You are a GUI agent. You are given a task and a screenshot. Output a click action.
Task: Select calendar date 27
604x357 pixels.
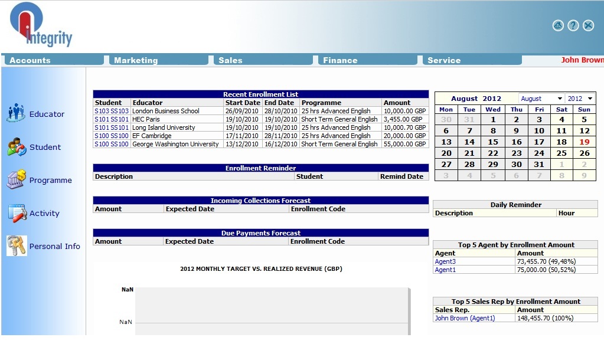click(446, 164)
